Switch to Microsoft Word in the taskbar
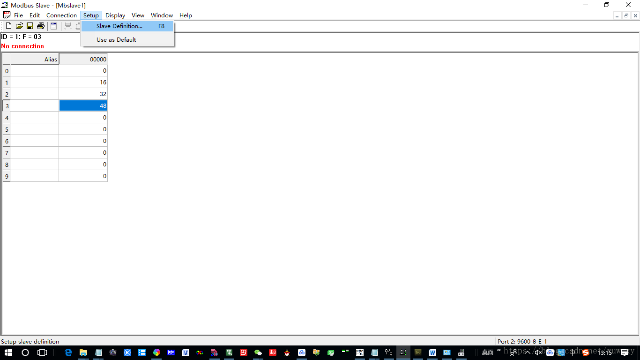 coord(432,352)
